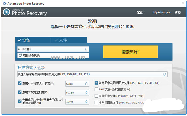Click the small title bar app icon

pyautogui.click(x=5, y=4)
